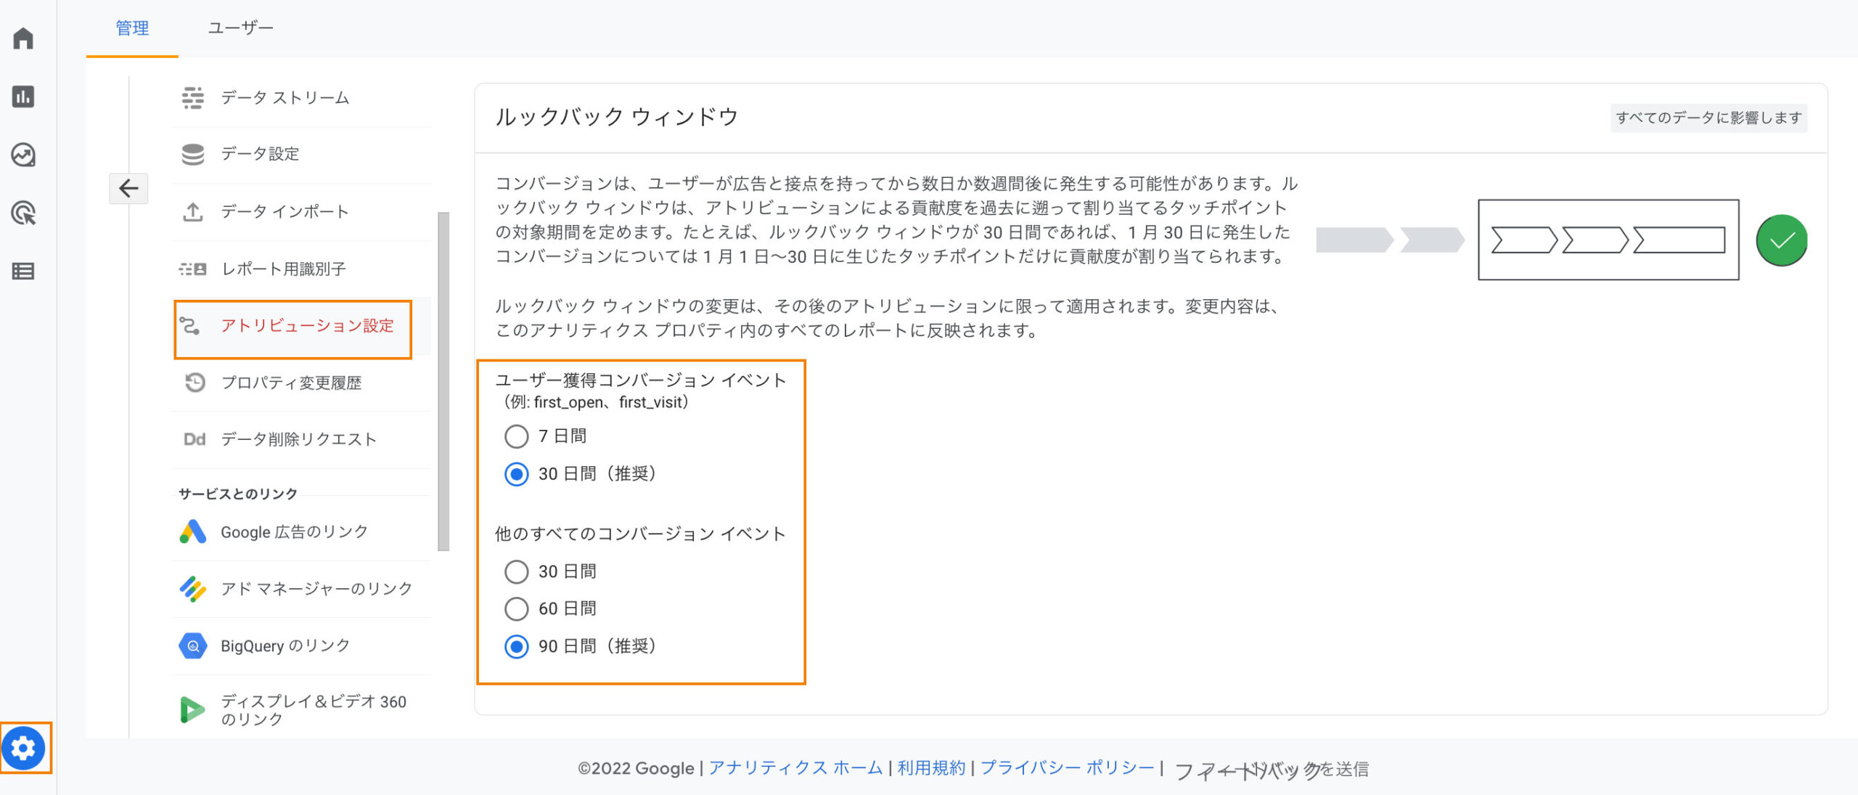The width and height of the screenshot is (1858, 795).
Task: Click the BigQuery hexagon icon
Action: (192, 645)
